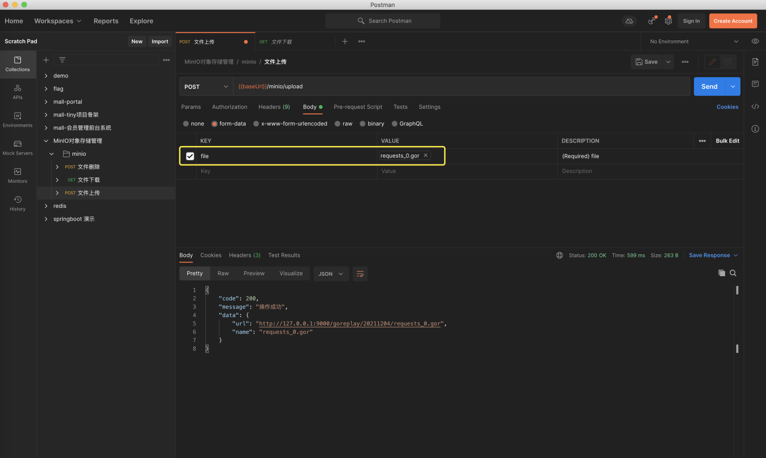Open the comments icon in the right sidebar
The image size is (766, 458).
click(x=755, y=84)
